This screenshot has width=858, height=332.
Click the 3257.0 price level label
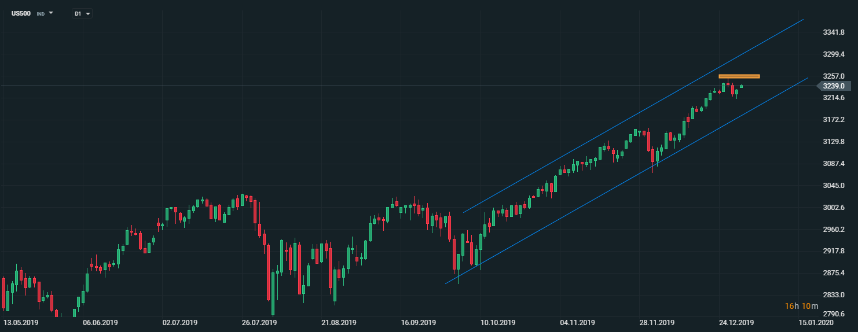point(834,76)
